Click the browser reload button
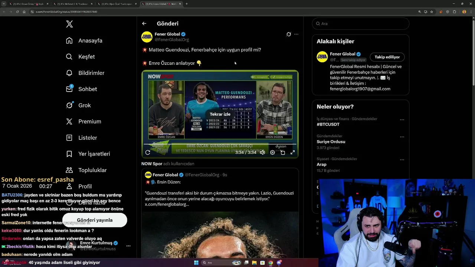The width and height of the screenshot is (475, 267). click(x=17, y=12)
